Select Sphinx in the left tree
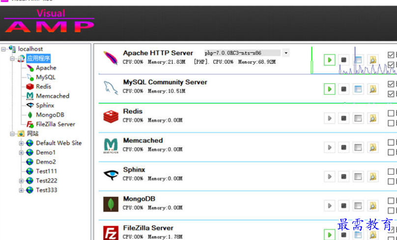This screenshot has width=397, height=240. [x=45, y=105]
